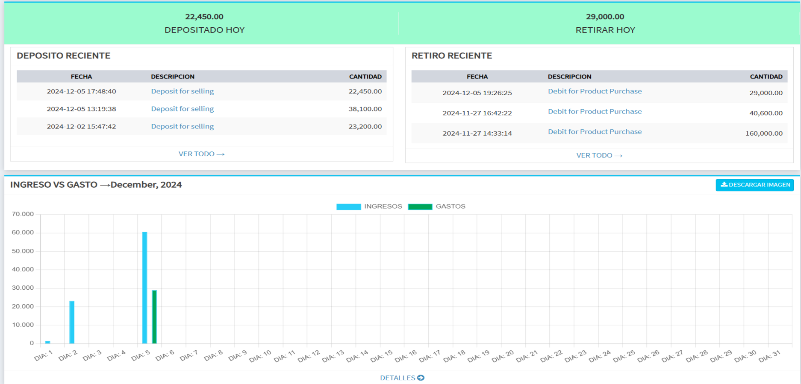Open Debit for Product Purchase of 40,600.00

tap(595, 111)
